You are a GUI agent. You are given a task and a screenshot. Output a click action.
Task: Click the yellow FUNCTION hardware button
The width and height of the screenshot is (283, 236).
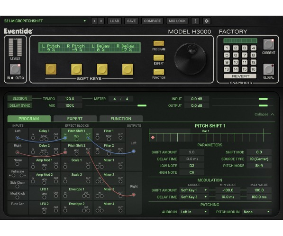click(159, 72)
